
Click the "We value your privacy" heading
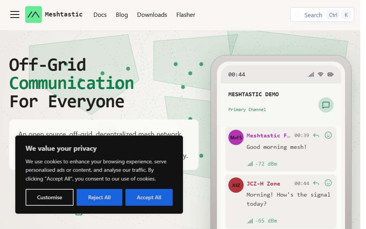(x=61, y=148)
